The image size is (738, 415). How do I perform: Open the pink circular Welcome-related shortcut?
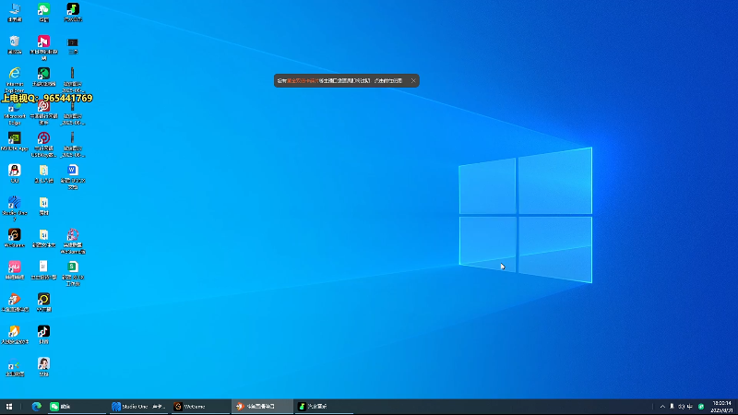coord(73,241)
